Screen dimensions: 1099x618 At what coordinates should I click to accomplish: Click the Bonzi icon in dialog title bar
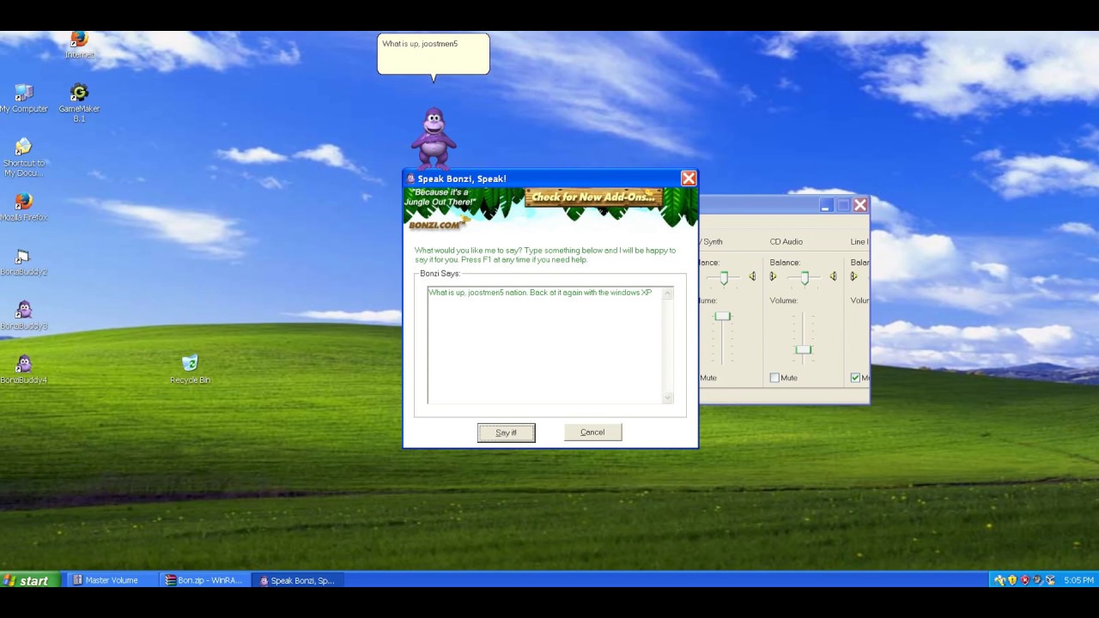[410, 179]
